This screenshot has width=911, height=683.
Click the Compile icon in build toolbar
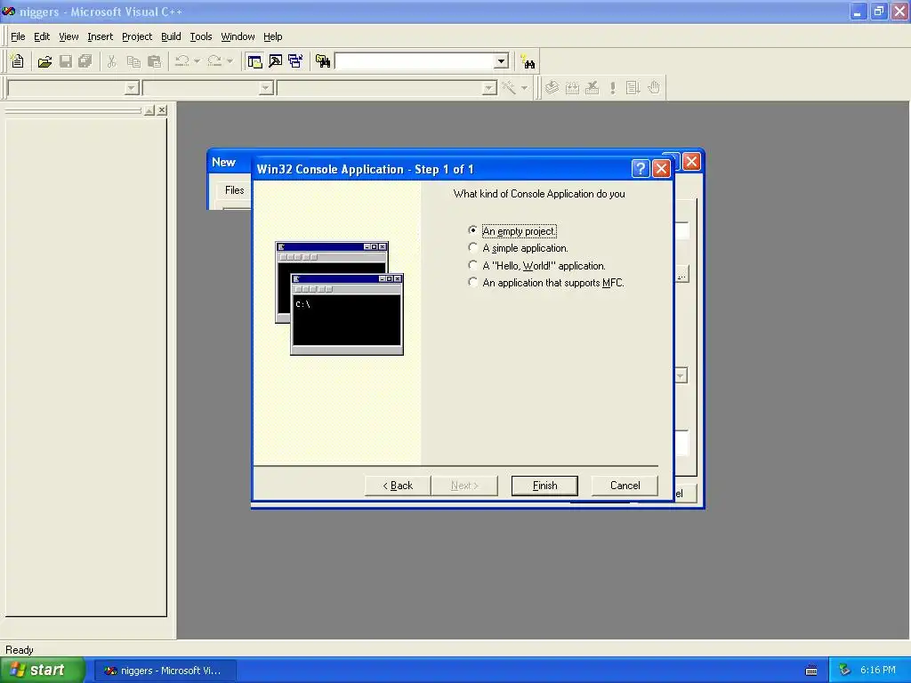[552, 88]
